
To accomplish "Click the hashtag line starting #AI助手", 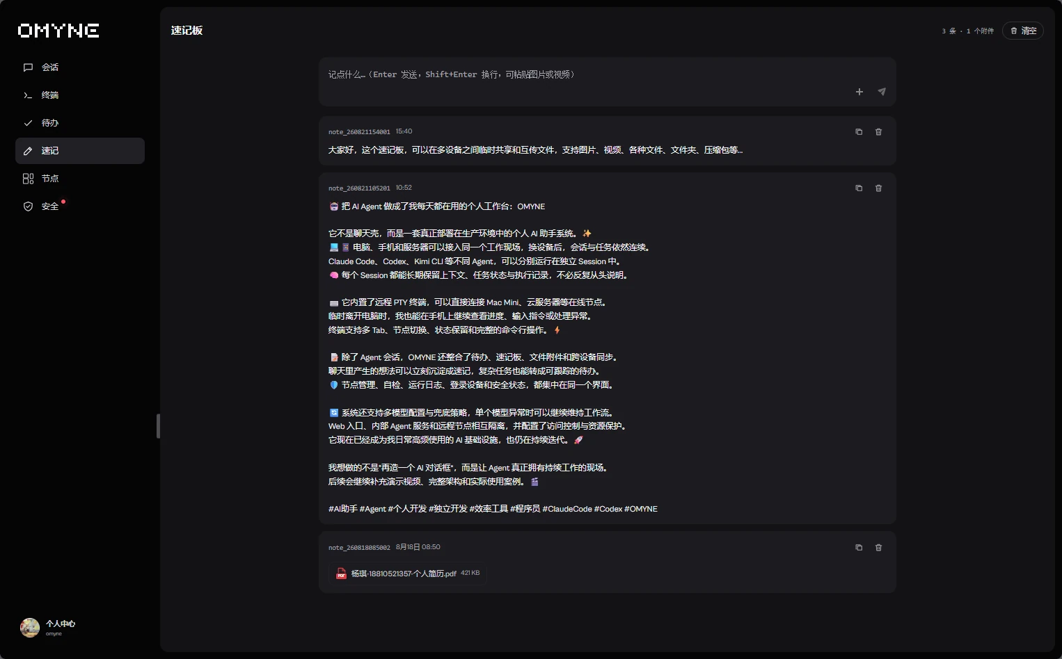I will [x=493, y=509].
